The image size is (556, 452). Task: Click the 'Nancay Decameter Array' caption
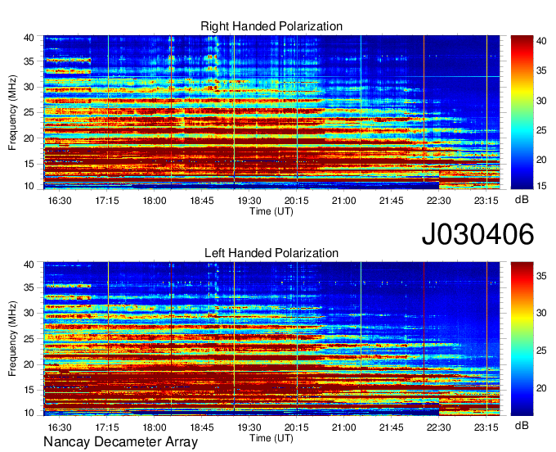(x=120, y=442)
